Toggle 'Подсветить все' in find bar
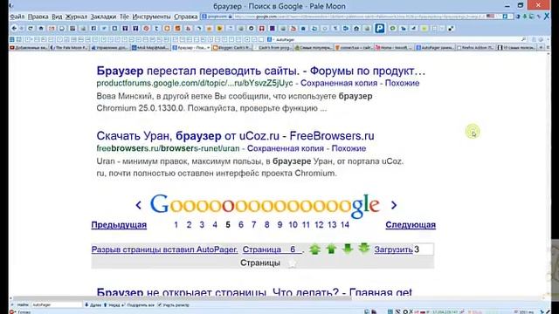The height and width of the screenshot is (314, 559). (138, 305)
